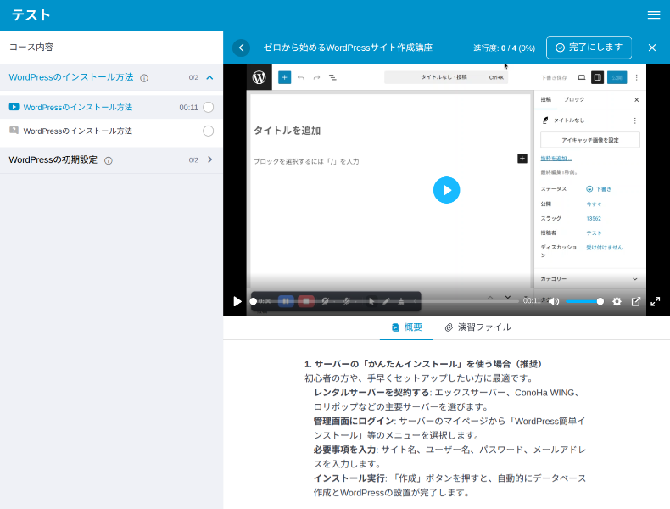Click the block paragraph placeholder text
670x509 pixels.
coord(306,161)
